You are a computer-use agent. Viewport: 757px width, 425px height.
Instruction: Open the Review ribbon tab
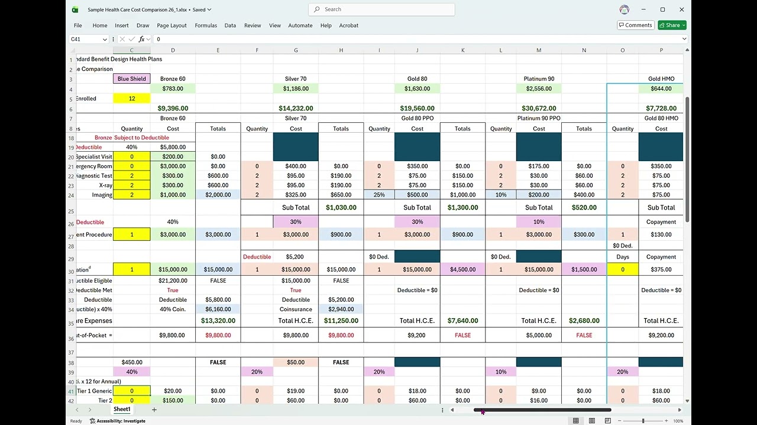point(253,25)
